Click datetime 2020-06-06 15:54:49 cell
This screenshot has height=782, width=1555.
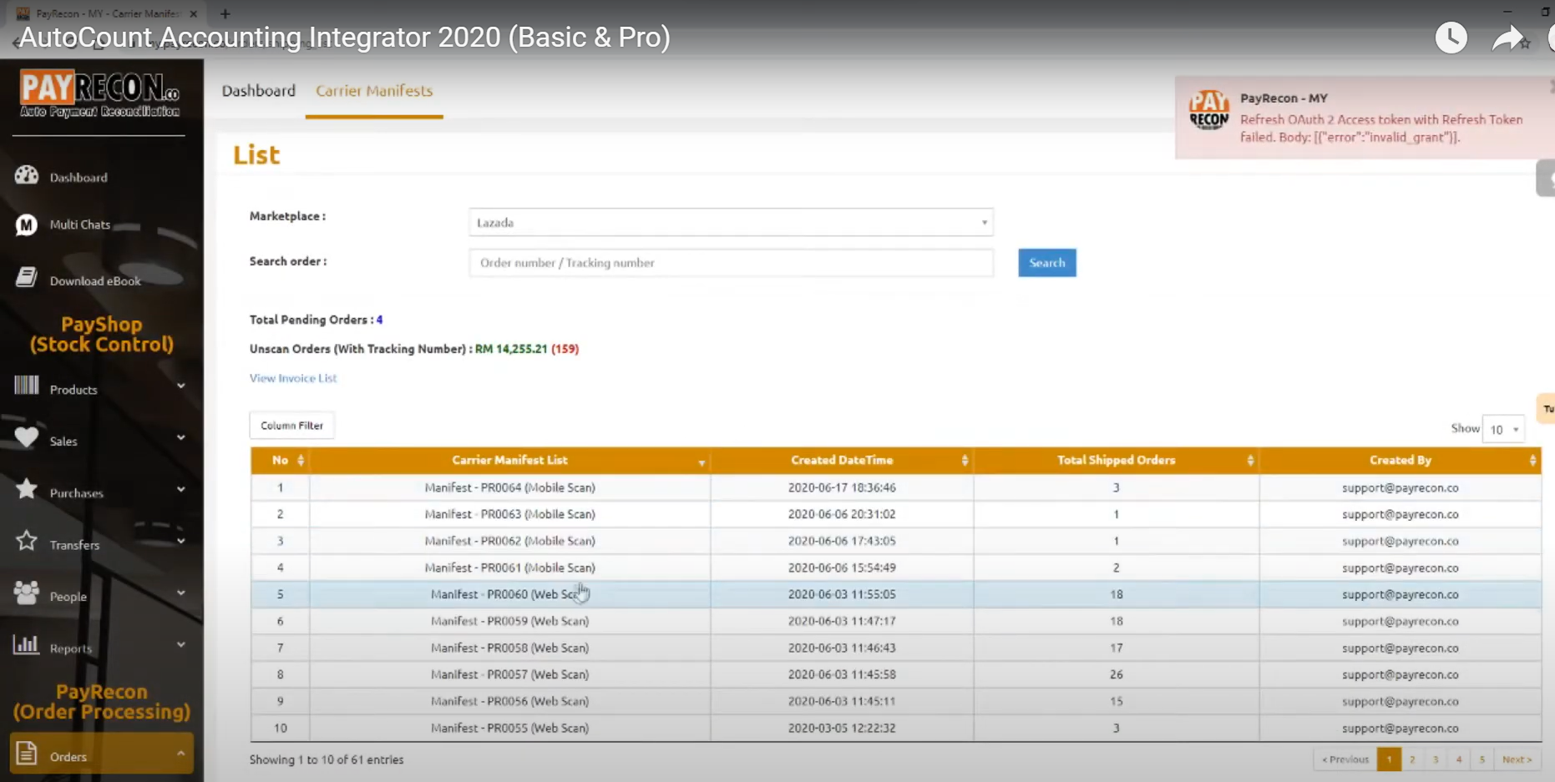842,568
